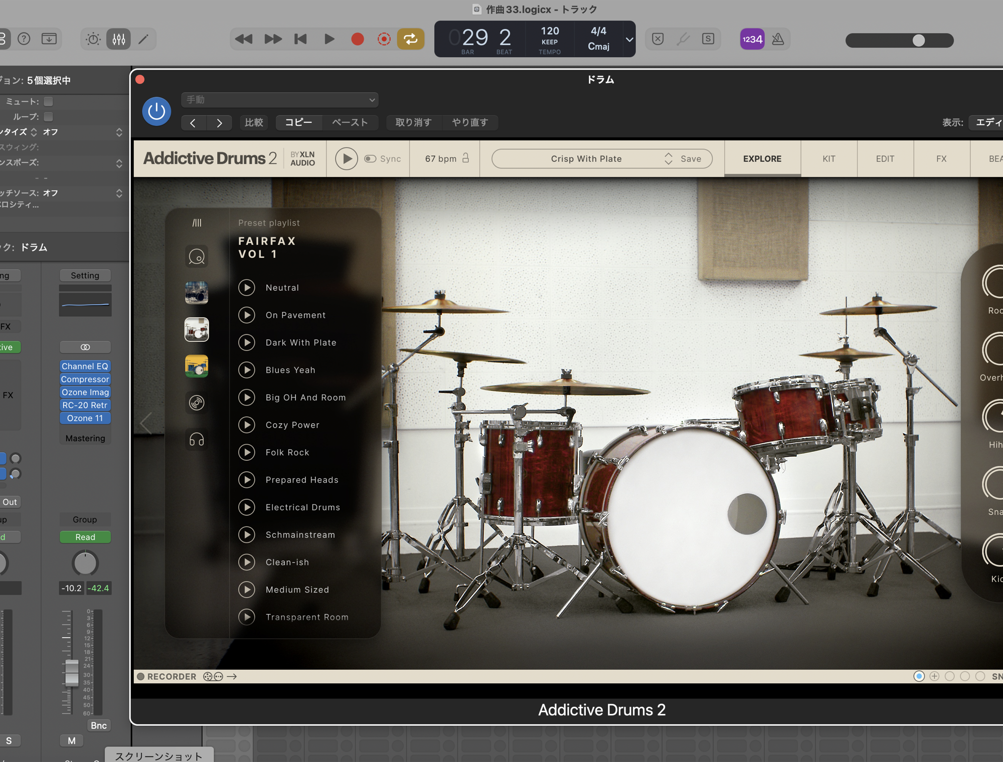Image resolution: width=1003 pixels, height=762 pixels.
Task: Open the smart controls dial icon
Action: 93,39
